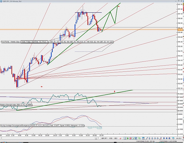Click the blue monitor network icon
This screenshot has height=143, width=184.
coord(173,138)
